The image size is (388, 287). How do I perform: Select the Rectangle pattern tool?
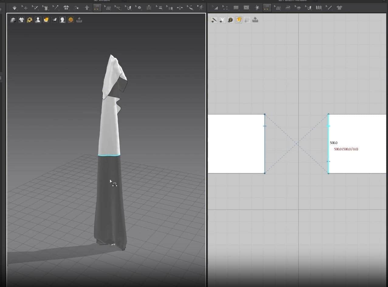tap(236, 8)
